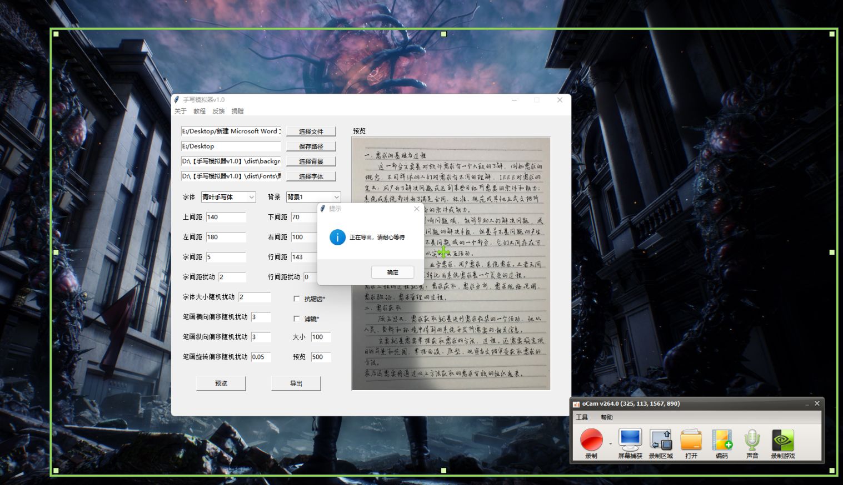843x485 pixels.
Task: Click the Fonts path input field
Action: 231,176
